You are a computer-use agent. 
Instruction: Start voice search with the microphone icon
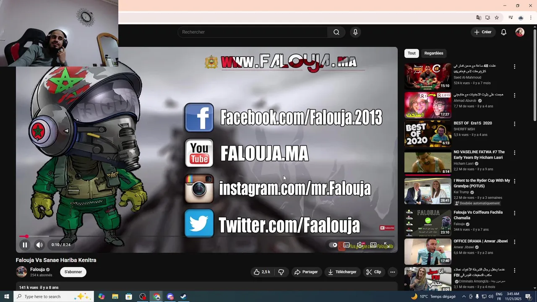(355, 32)
